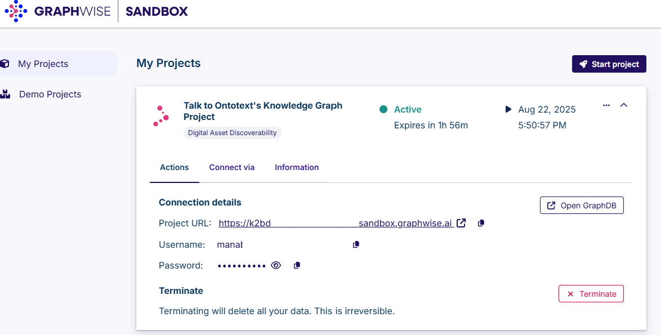Image resolution: width=661 pixels, height=335 pixels.
Task: Click the play icon beside the start date
Action: pyautogui.click(x=508, y=109)
